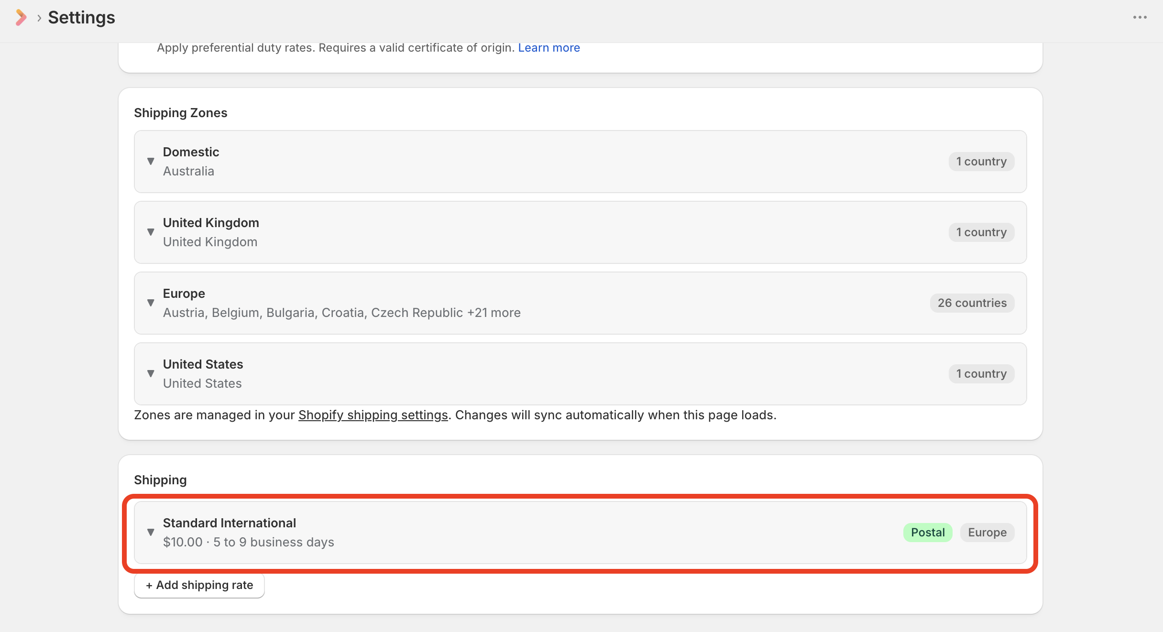This screenshot has height=632, width=1163.
Task: Expand the United States zone arrow
Action: (151, 373)
